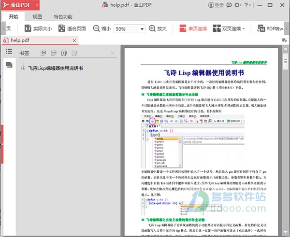Open the settings gear menu
This screenshot has width=290, height=237.
click(238, 5)
